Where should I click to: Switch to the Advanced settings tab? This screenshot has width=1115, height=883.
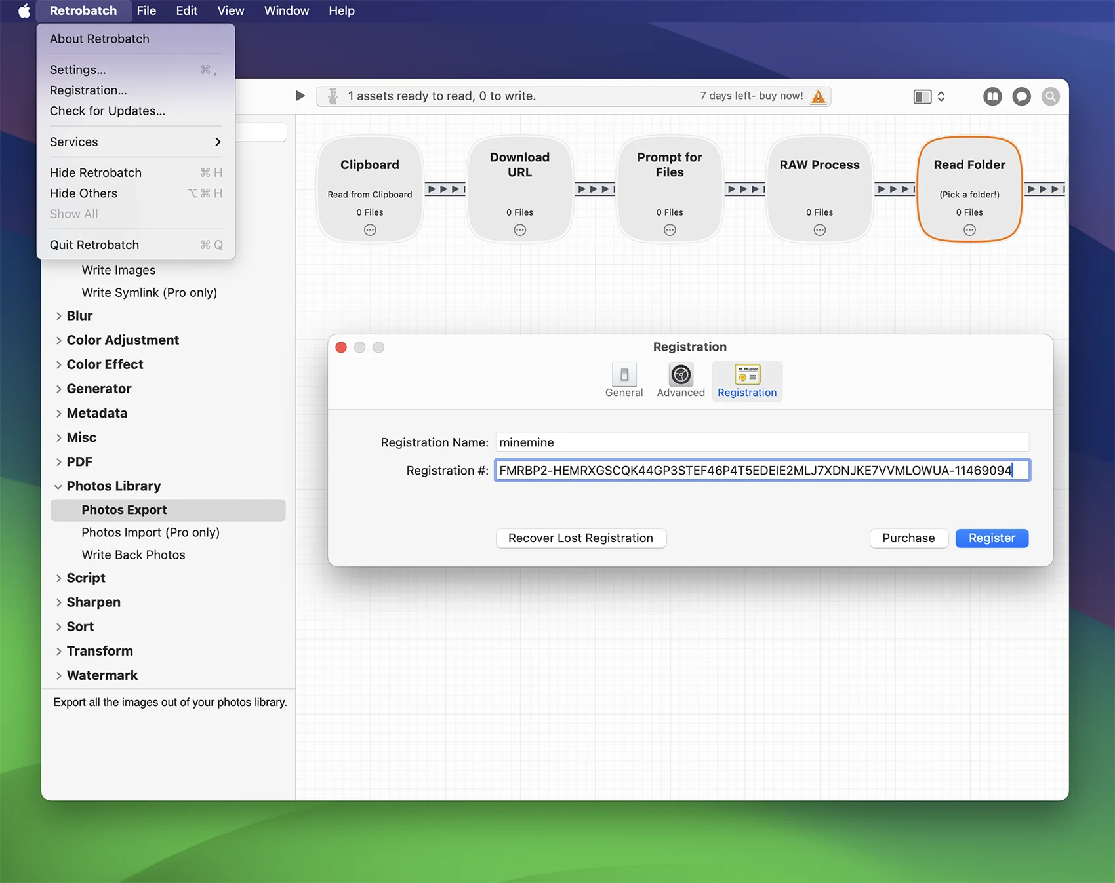pyautogui.click(x=681, y=380)
